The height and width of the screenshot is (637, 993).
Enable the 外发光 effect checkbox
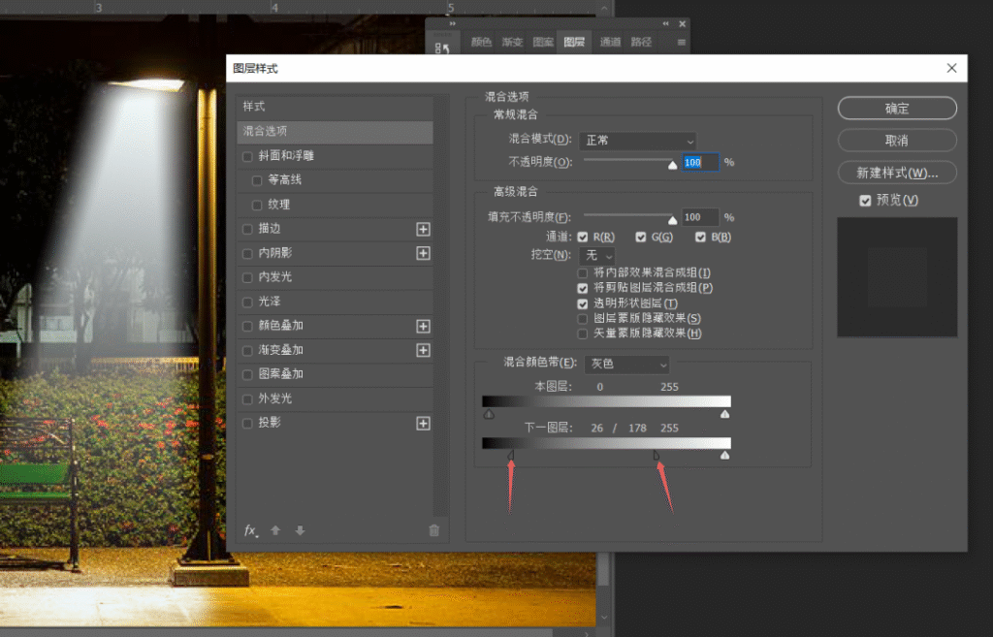click(x=247, y=399)
